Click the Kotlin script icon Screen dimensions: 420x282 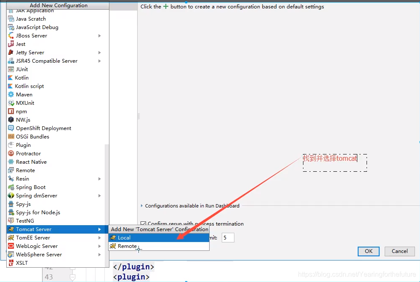tap(10, 86)
